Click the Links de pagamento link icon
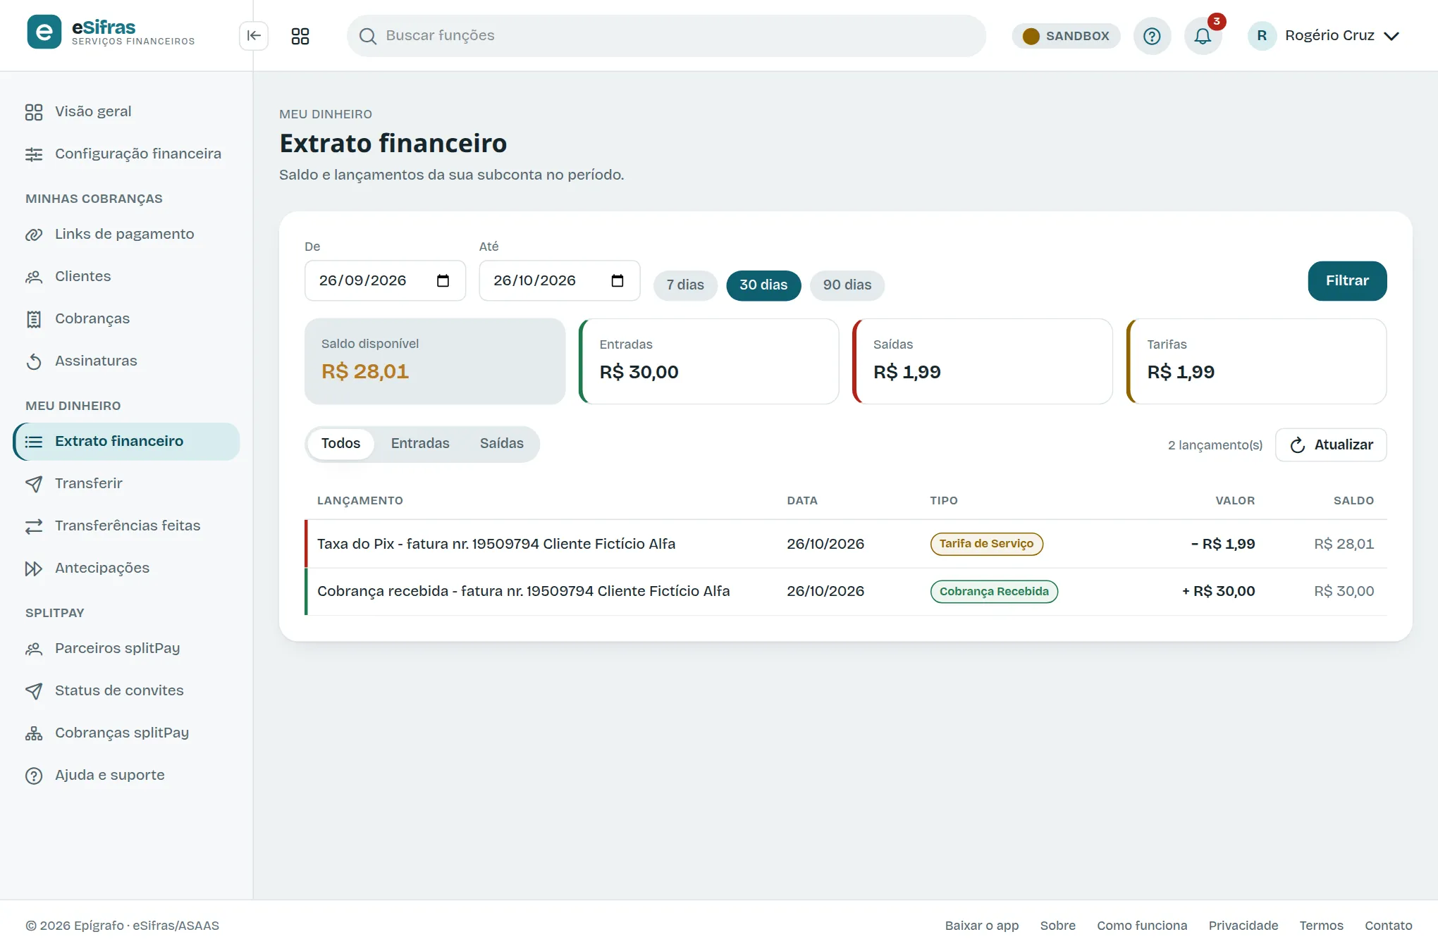The image size is (1438, 951). (x=34, y=235)
